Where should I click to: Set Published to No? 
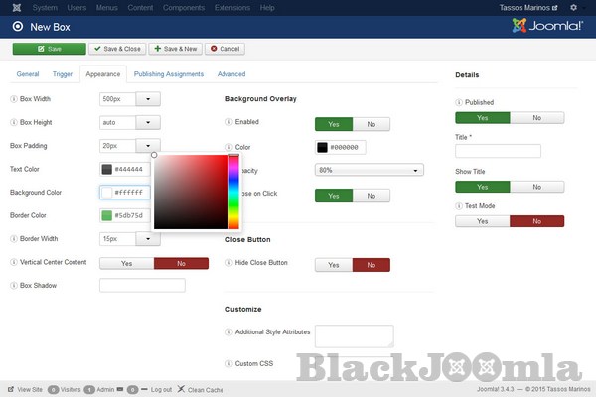[536, 117]
